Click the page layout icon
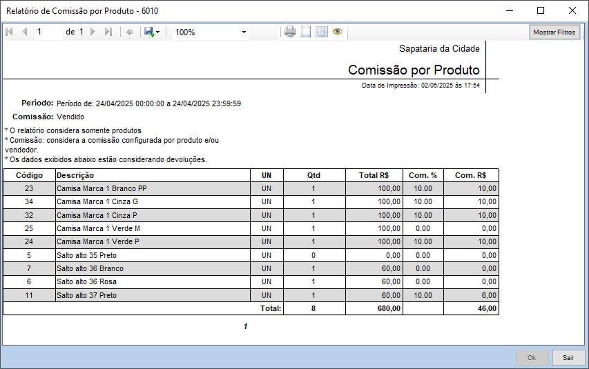Image resolution: width=589 pixels, height=369 pixels. (x=306, y=32)
